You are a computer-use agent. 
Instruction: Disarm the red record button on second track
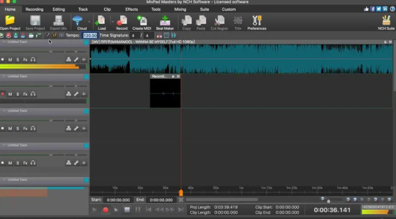point(3,94)
